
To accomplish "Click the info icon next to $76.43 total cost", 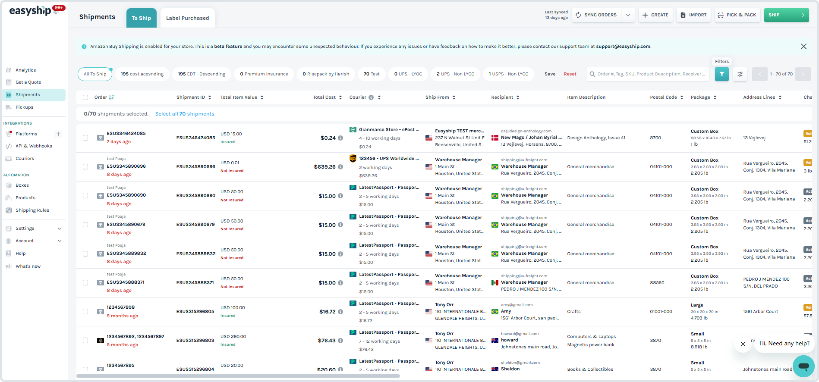I will (x=340, y=341).
